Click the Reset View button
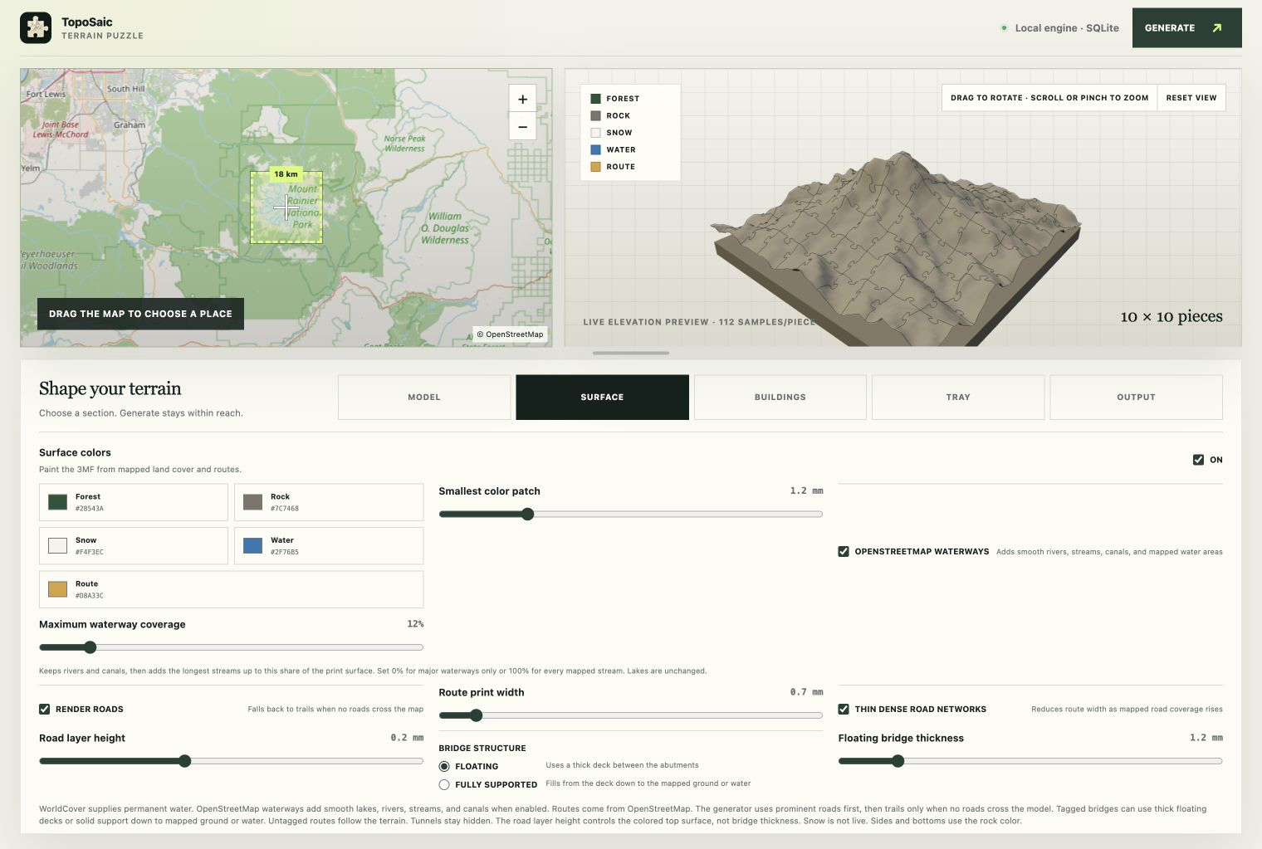The image size is (1262, 849). coord(1191,98)
